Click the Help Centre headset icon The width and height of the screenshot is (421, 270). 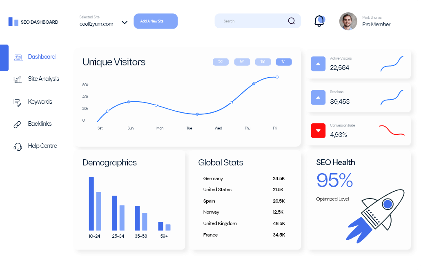(18, 147)
